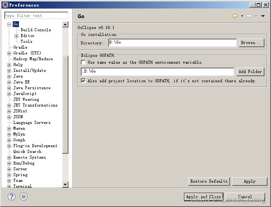Collapse the Go tree node
The image size is (271, 207).
click(x=9, y=24)
